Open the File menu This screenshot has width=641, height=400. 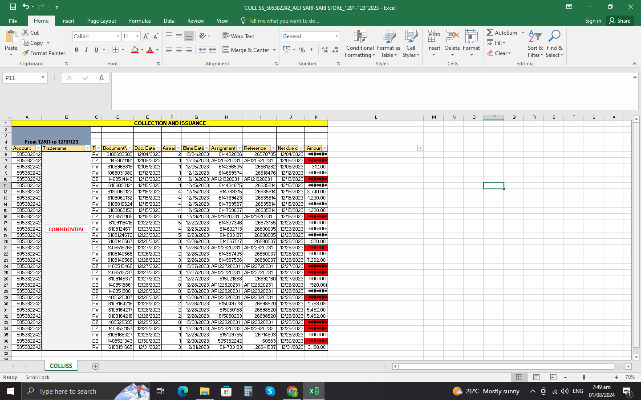click(x=13, y=21)
